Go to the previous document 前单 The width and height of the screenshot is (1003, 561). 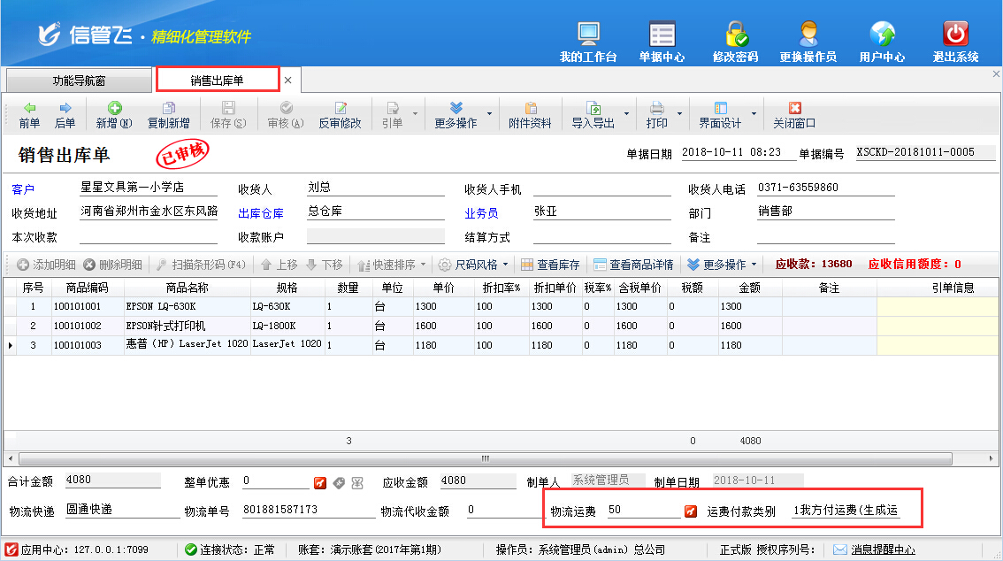pyautogui.click(x=29, y=114)
